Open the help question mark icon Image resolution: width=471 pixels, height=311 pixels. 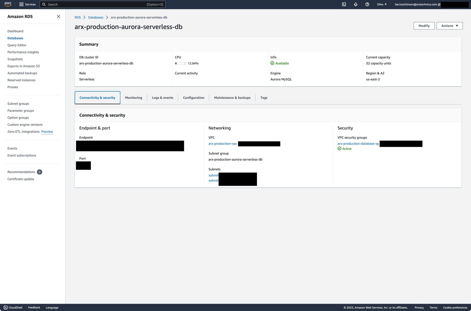click(x=367, y=4)
